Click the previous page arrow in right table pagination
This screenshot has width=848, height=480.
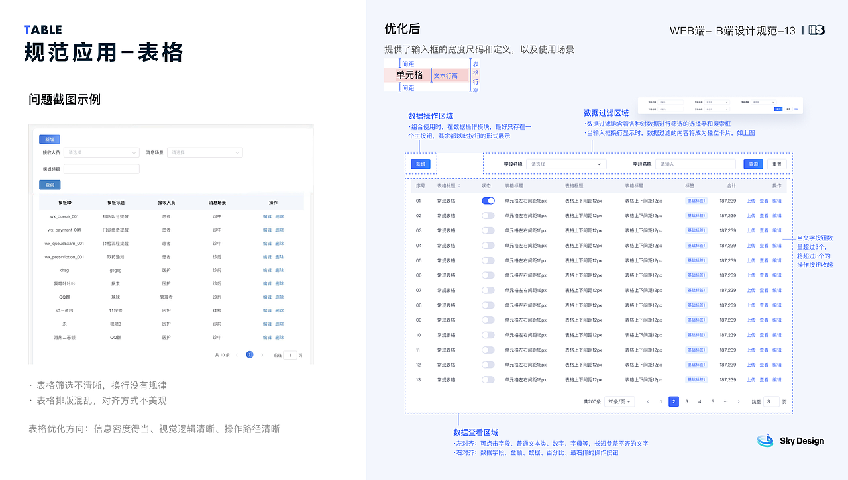point(648,401)
